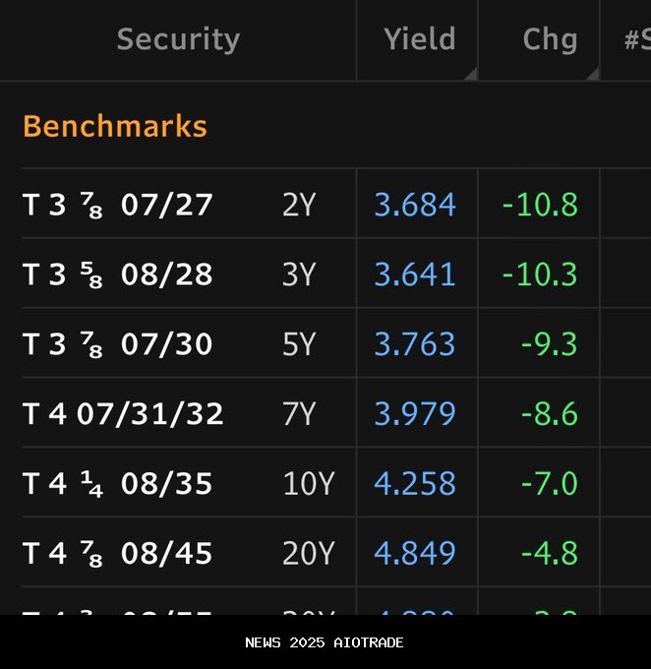
Task: Select the 3.684 yield value
Action: (x=415, y=205)
